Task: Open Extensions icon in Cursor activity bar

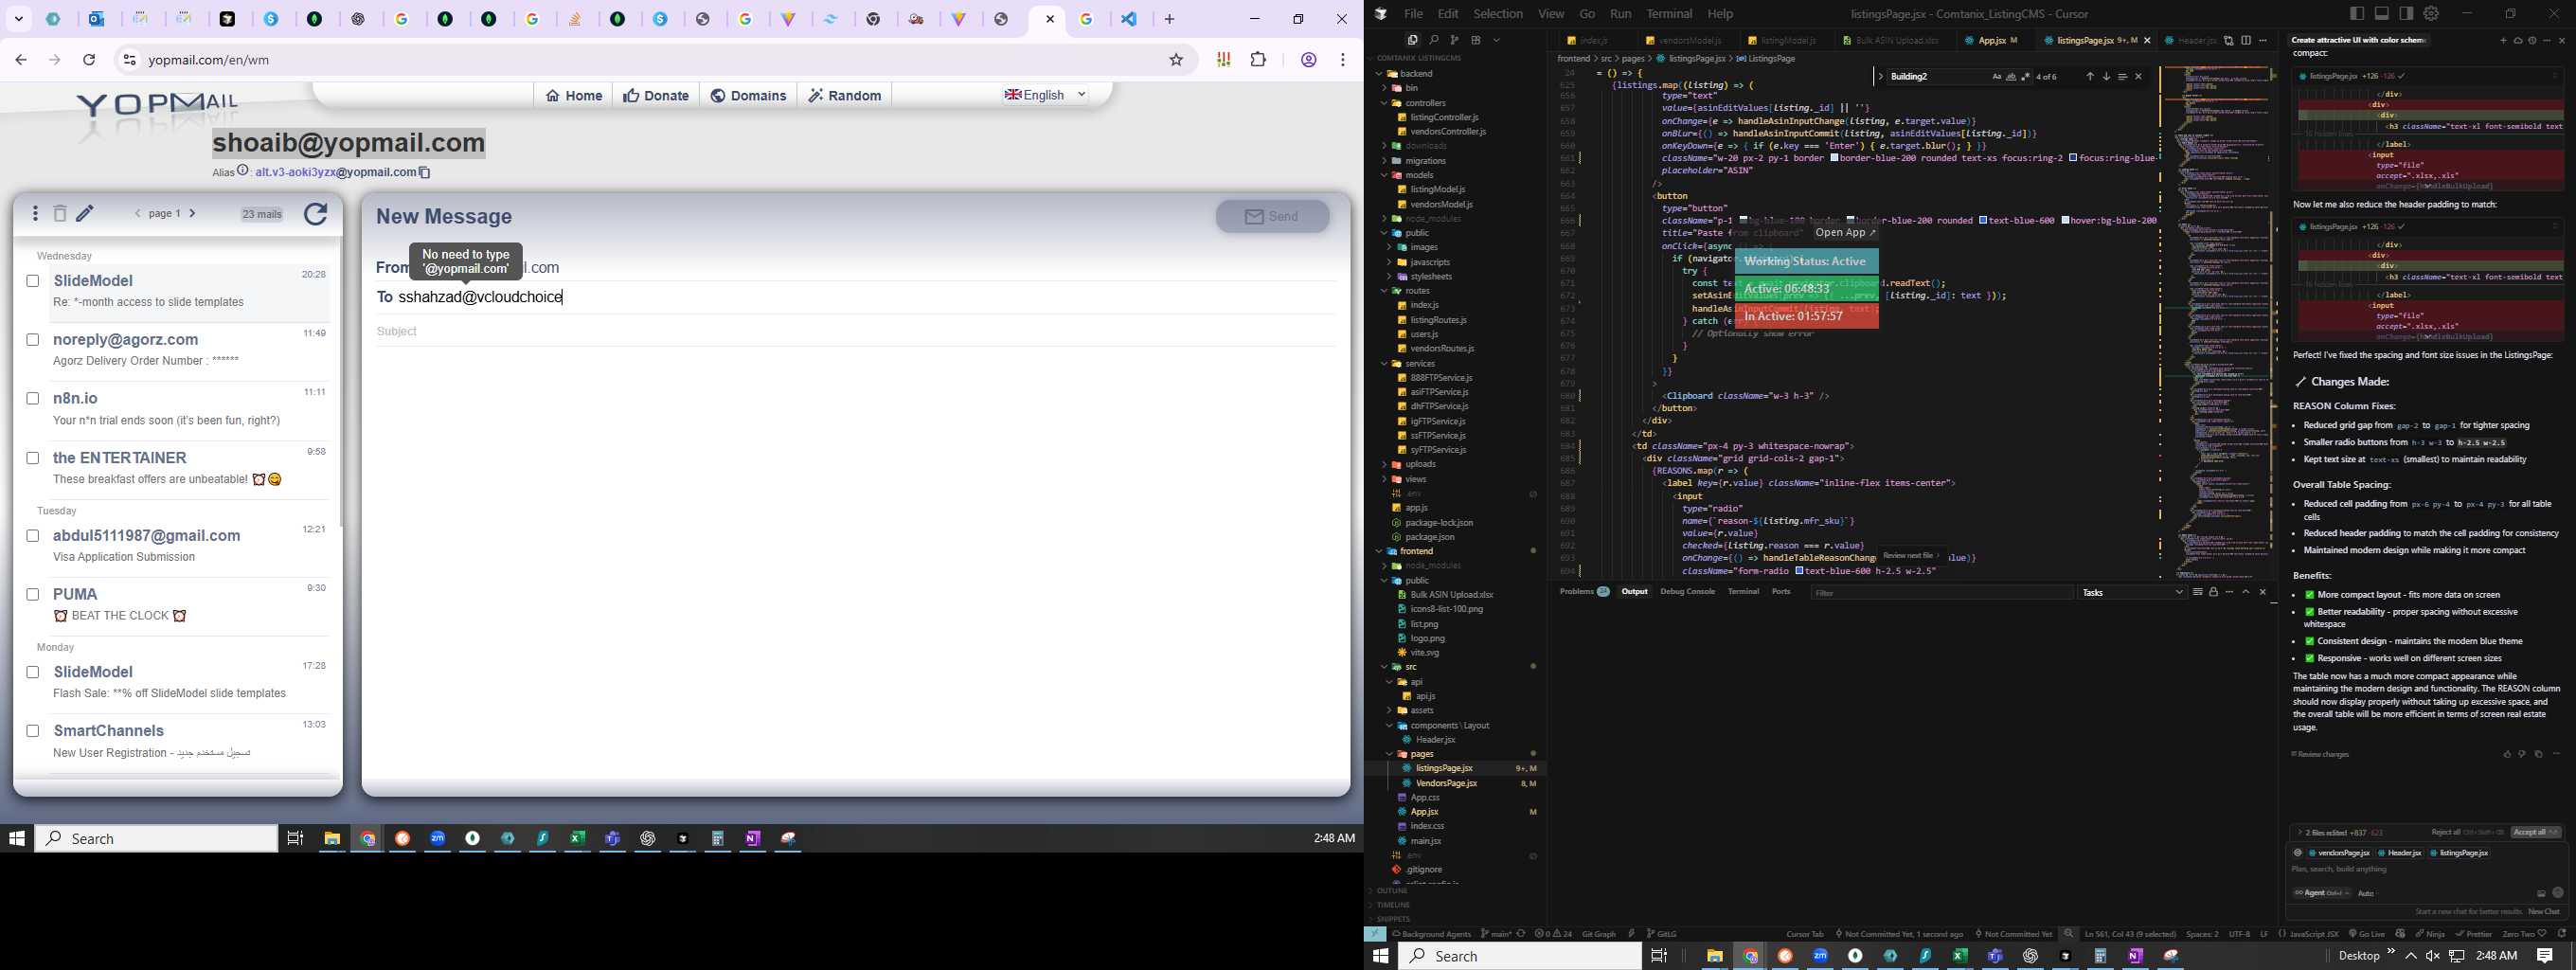Action: 1475,40
